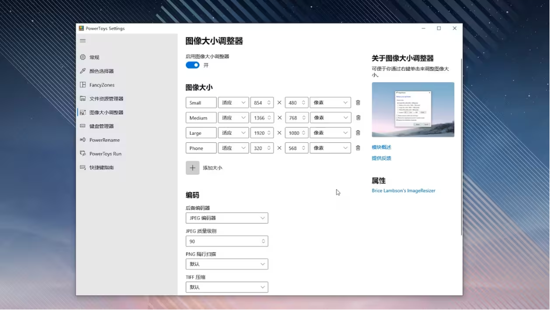Screen dimensions: 550x310
Task: Click the Phone name field
Action: click(201, 148)
